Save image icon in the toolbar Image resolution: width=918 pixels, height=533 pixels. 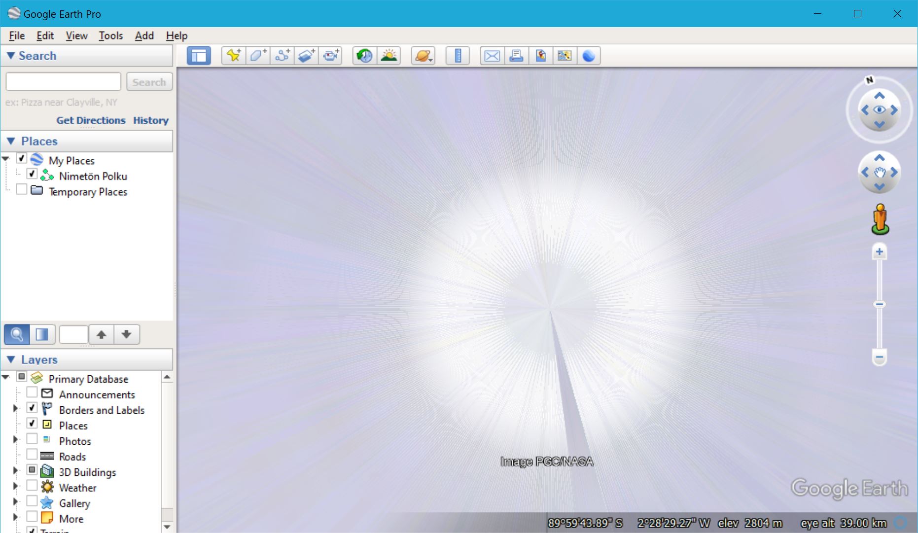(565, 56)
